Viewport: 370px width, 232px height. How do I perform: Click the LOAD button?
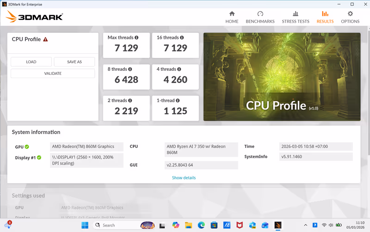[x=31, y=62]
